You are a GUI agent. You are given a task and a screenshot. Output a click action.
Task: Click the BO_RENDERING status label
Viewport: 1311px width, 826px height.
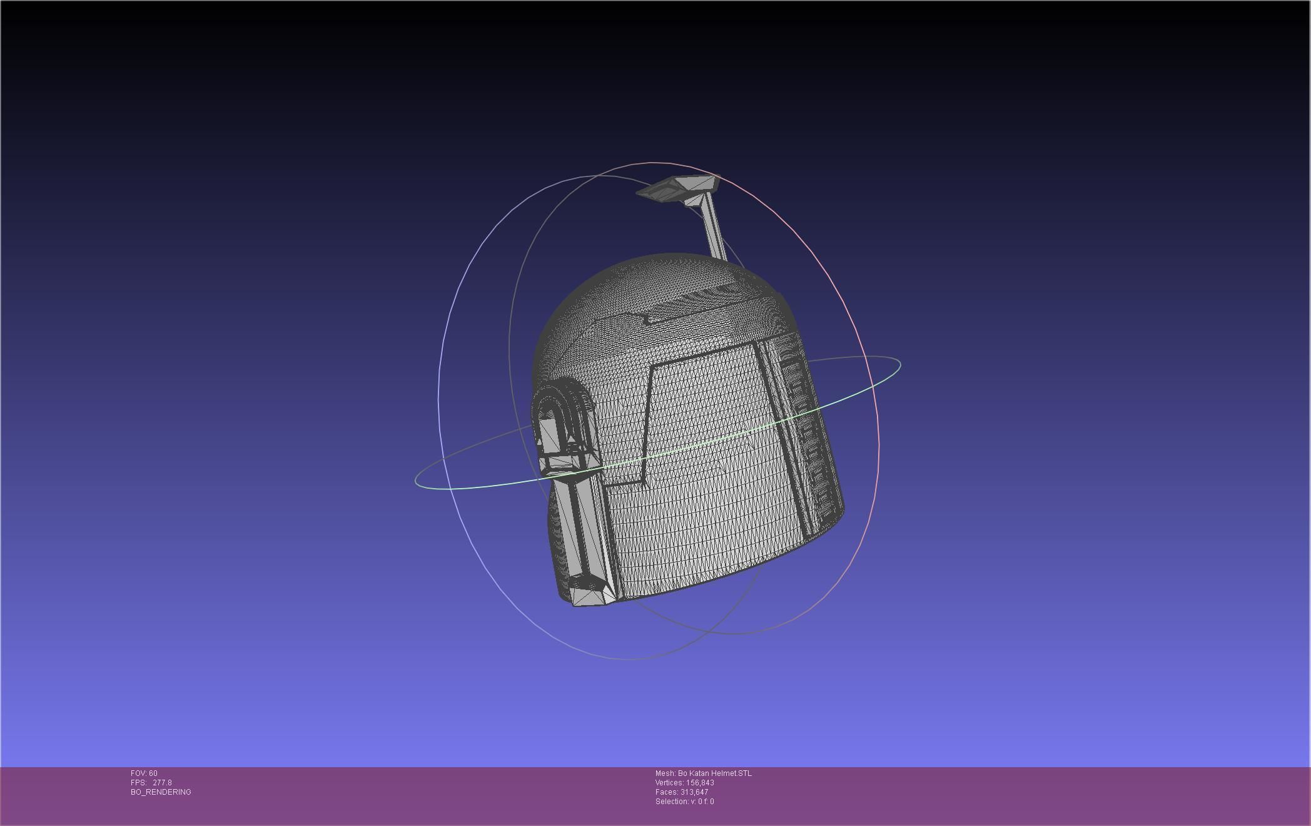coord(161,792)
